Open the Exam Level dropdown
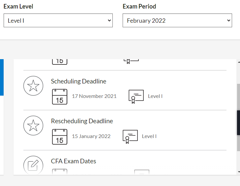 pyautogui.click(x=58, y=20)
